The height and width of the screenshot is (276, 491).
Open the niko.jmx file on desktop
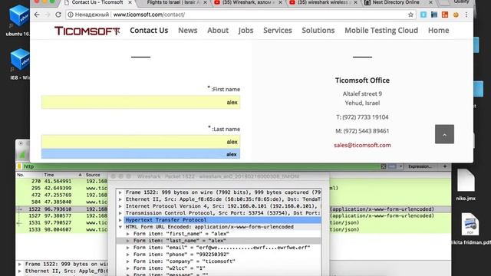[x=466, y=185]
